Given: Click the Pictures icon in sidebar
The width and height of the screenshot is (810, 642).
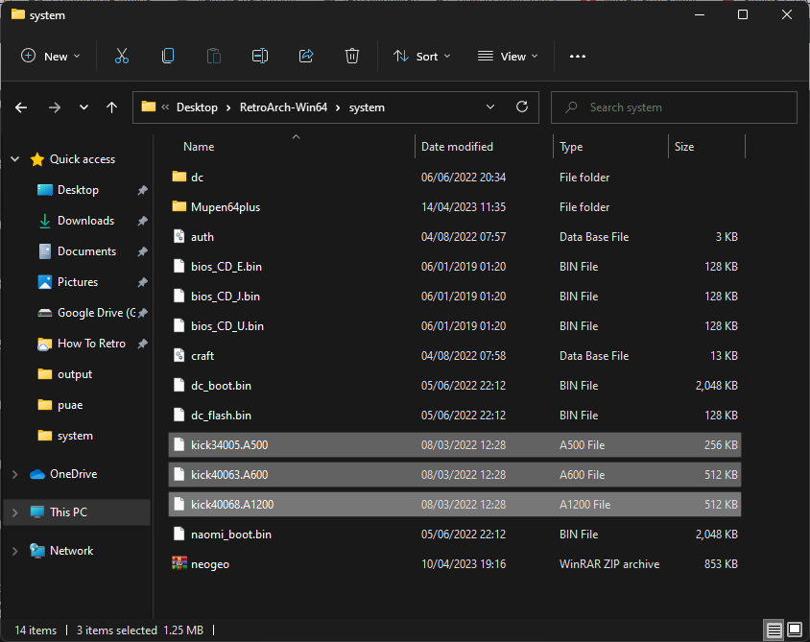Looking at the screenshot, I should tap(45, 282).
